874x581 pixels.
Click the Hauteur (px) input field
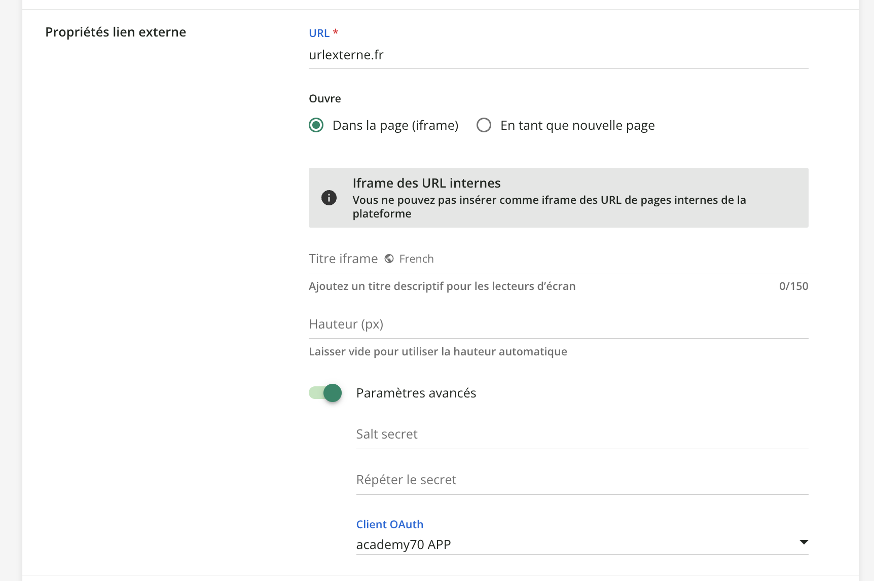558,324
